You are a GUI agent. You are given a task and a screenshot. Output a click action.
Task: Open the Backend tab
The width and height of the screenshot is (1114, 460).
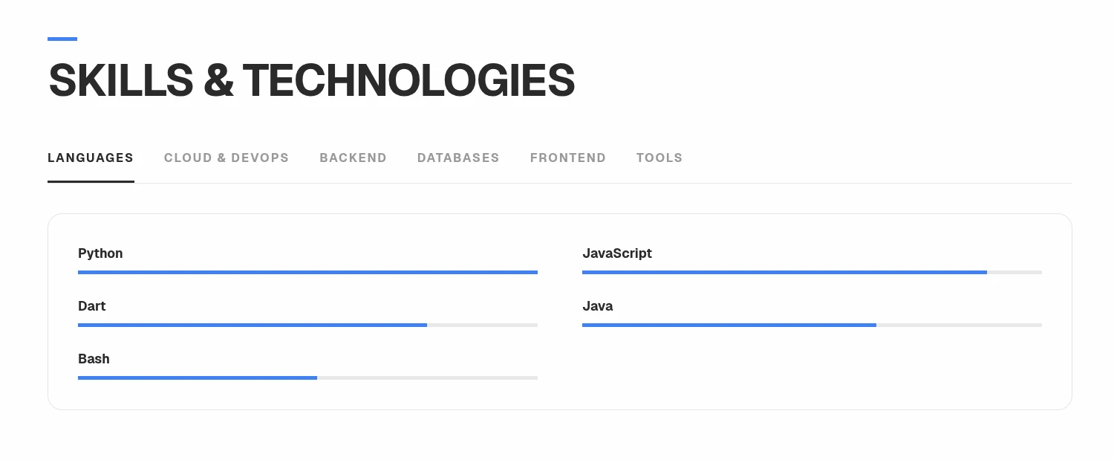tap(354, 158)
